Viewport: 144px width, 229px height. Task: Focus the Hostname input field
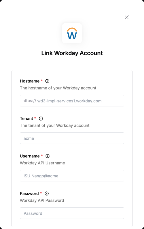coord(72,101)
